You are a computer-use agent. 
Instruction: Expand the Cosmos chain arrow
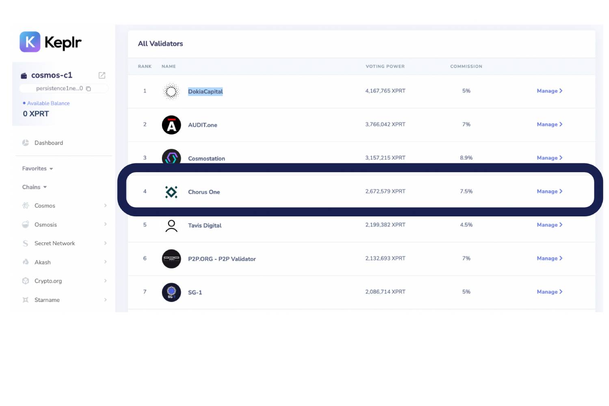point(105,205)
